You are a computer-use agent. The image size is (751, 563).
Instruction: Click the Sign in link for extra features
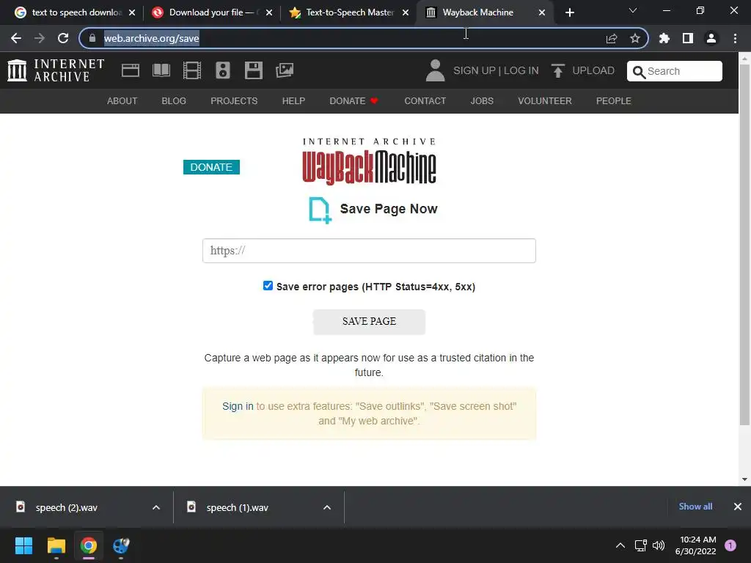point(238,406)
